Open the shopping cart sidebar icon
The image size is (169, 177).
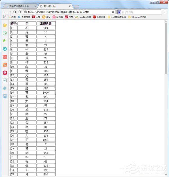5,64
